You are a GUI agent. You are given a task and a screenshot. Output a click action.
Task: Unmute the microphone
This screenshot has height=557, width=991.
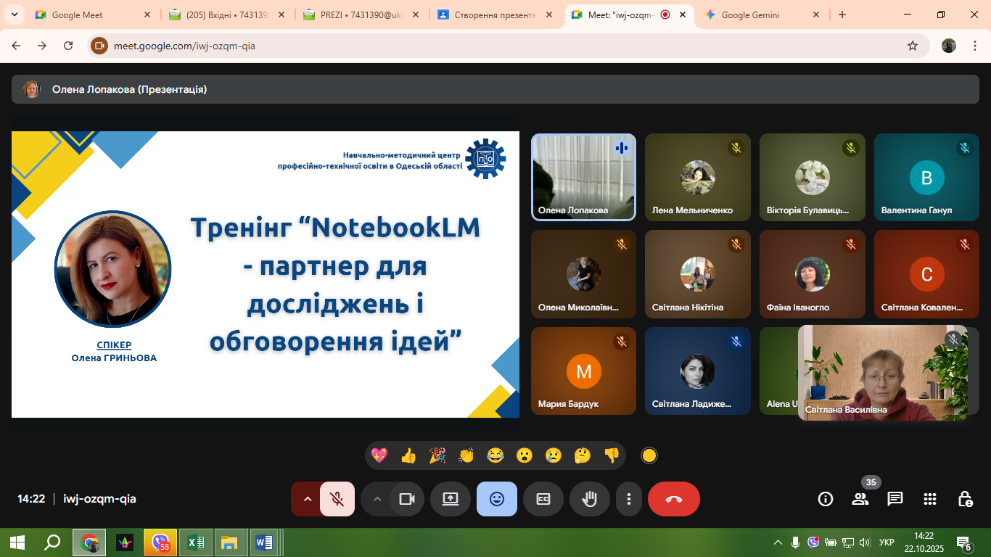coord(337,499)
